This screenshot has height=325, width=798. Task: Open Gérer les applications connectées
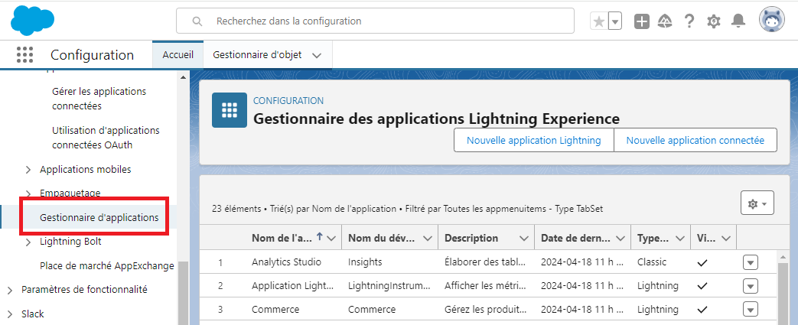(x=99, y=99)
